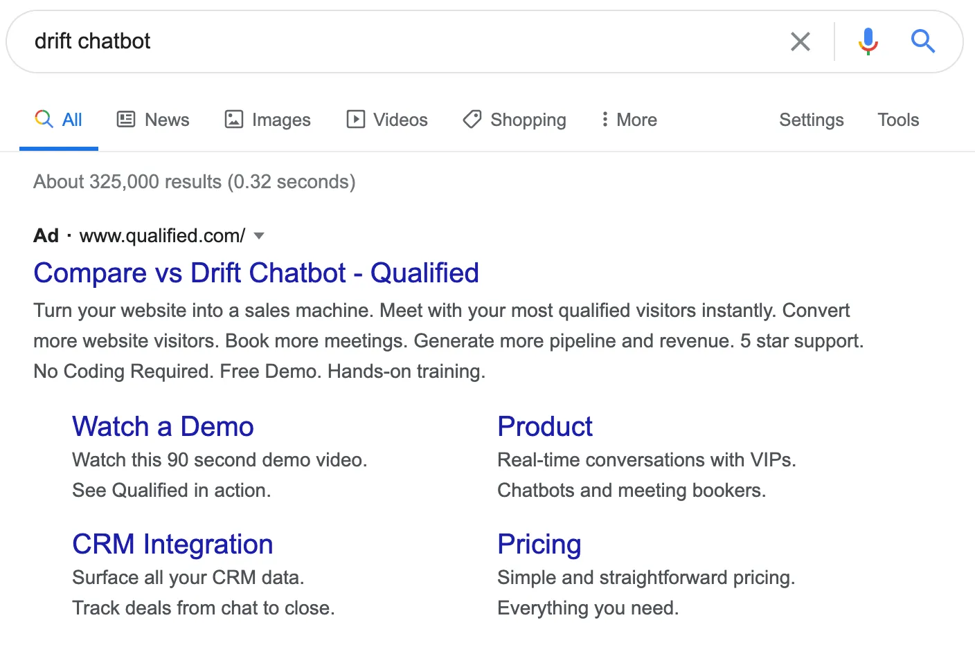This screenshot has height=656, width=975.
Task: Open the More options with the three-dot icon
Action: tap(605, 119)
